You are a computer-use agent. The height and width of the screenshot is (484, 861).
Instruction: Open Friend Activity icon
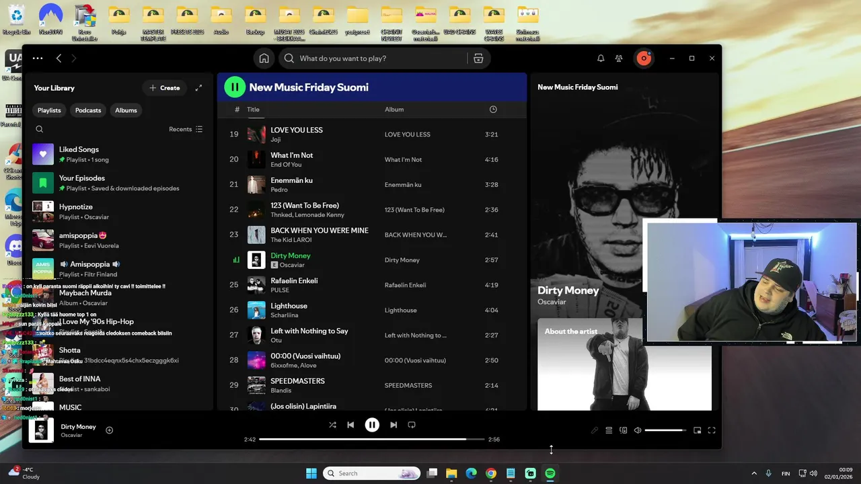pos(619,58)
